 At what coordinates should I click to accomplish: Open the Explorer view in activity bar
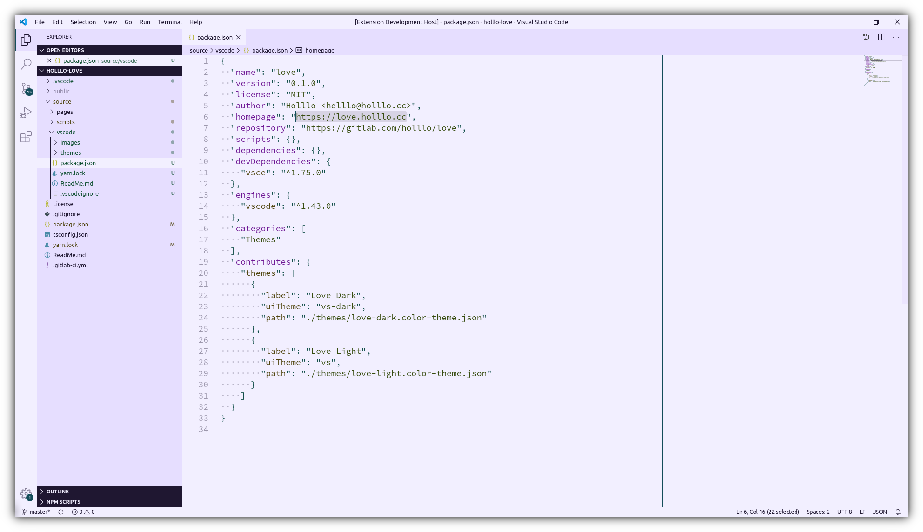[26, 40]
